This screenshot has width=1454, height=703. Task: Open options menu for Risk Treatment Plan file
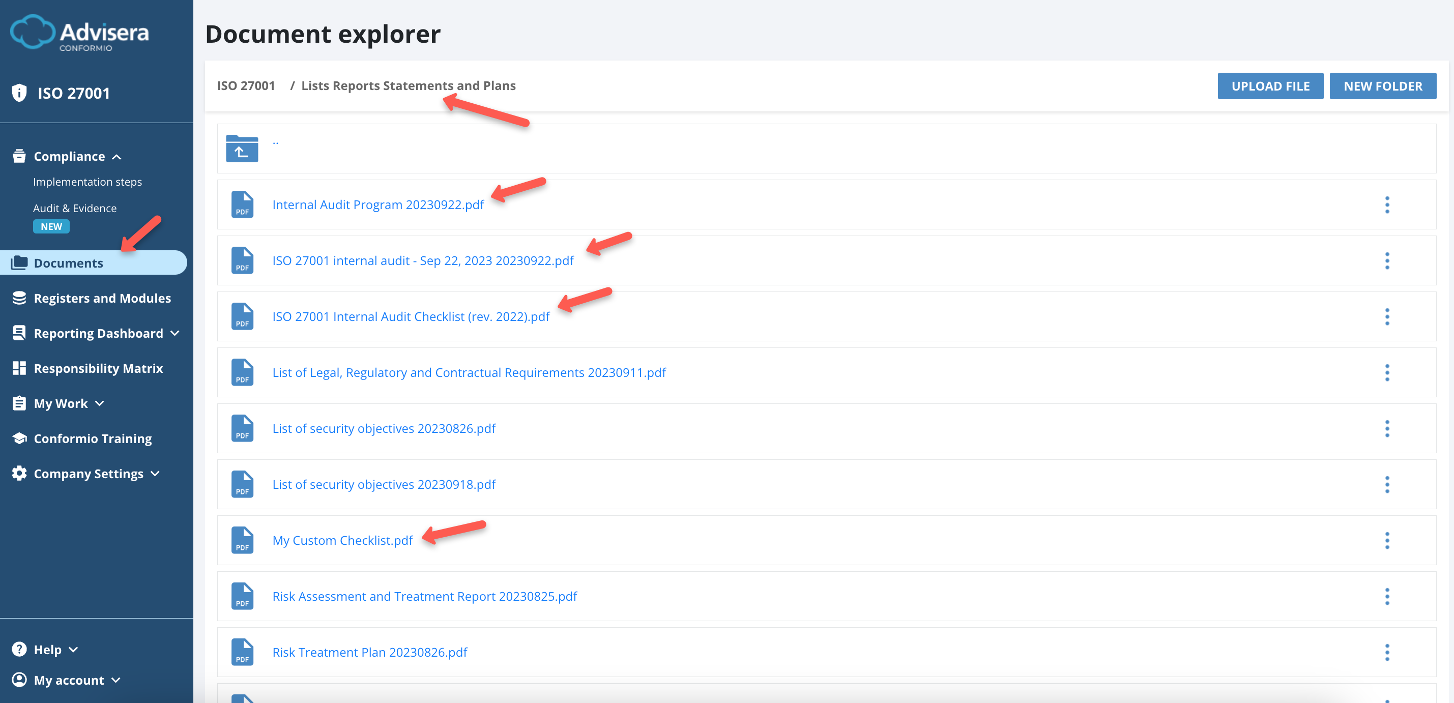pos(1386,652)
